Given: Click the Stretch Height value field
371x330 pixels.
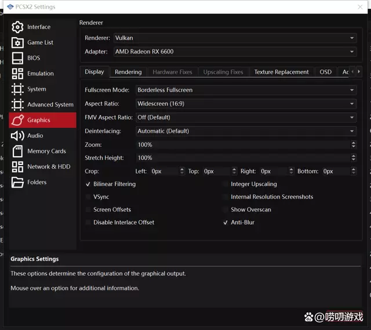Looking at the screenshot, I should pyautogui.click(x=243, y=158).
